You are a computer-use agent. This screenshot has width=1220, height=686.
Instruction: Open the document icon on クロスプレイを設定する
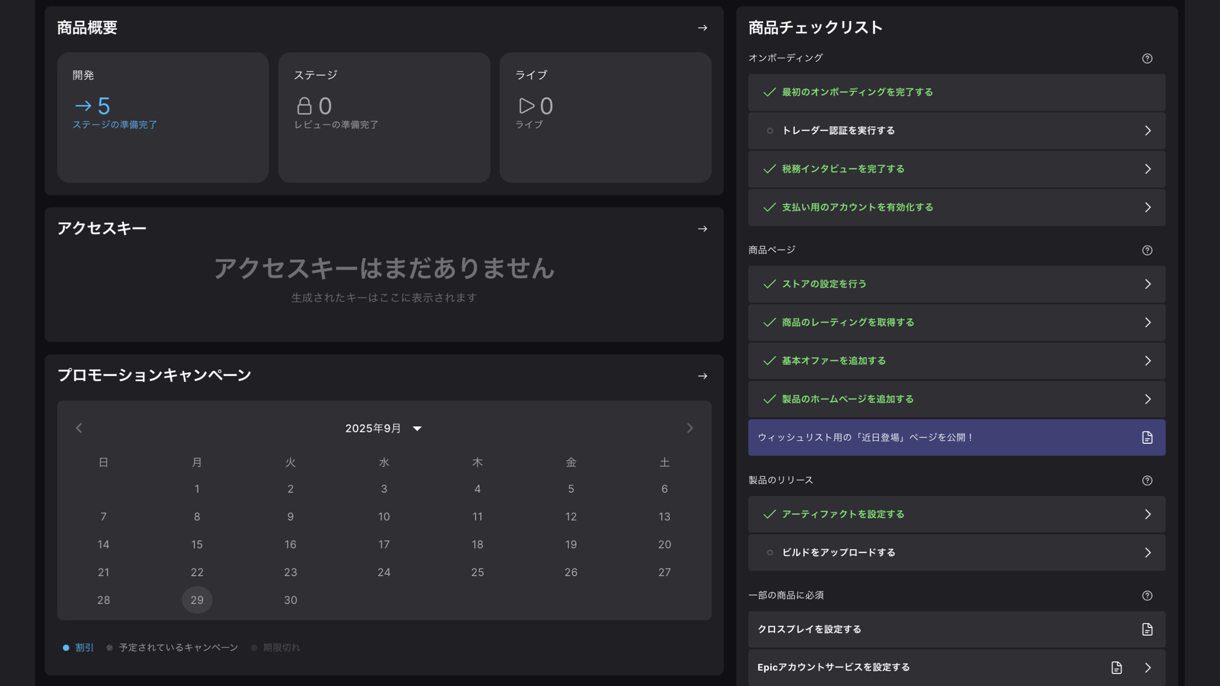point(1147,629)
